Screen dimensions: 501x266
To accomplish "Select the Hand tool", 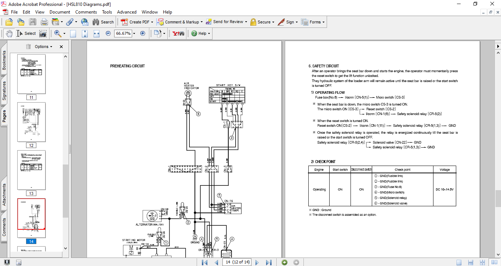I will 9,33.
